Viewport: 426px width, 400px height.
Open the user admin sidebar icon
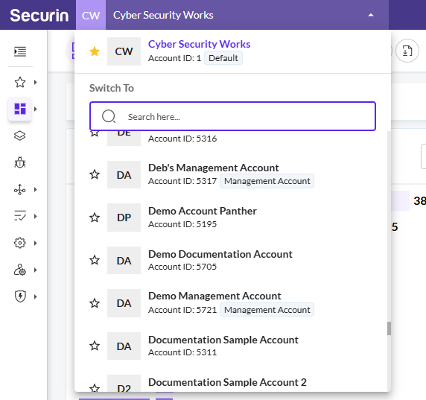point(20,270)
